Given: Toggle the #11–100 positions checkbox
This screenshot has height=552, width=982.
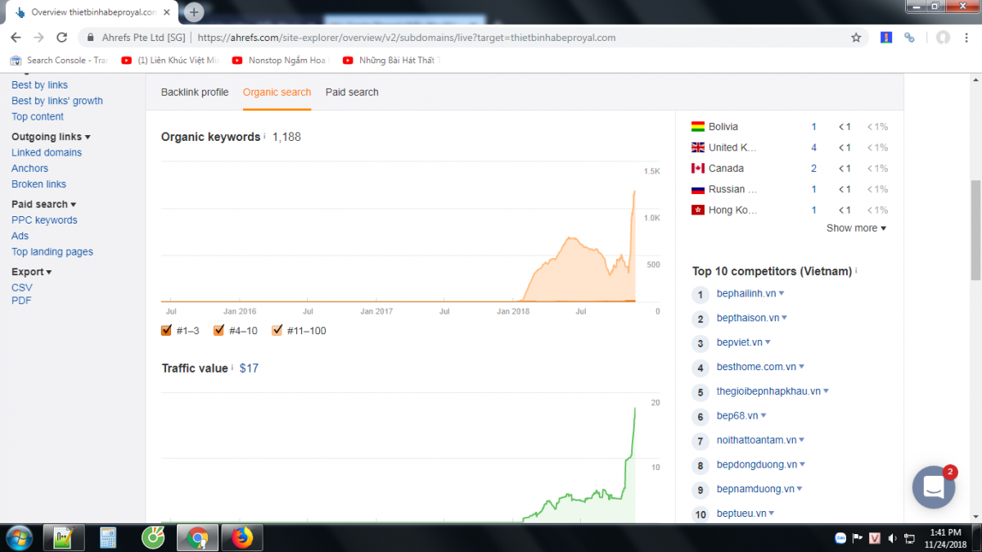Looking at the screenshot, I should (277, 331).
